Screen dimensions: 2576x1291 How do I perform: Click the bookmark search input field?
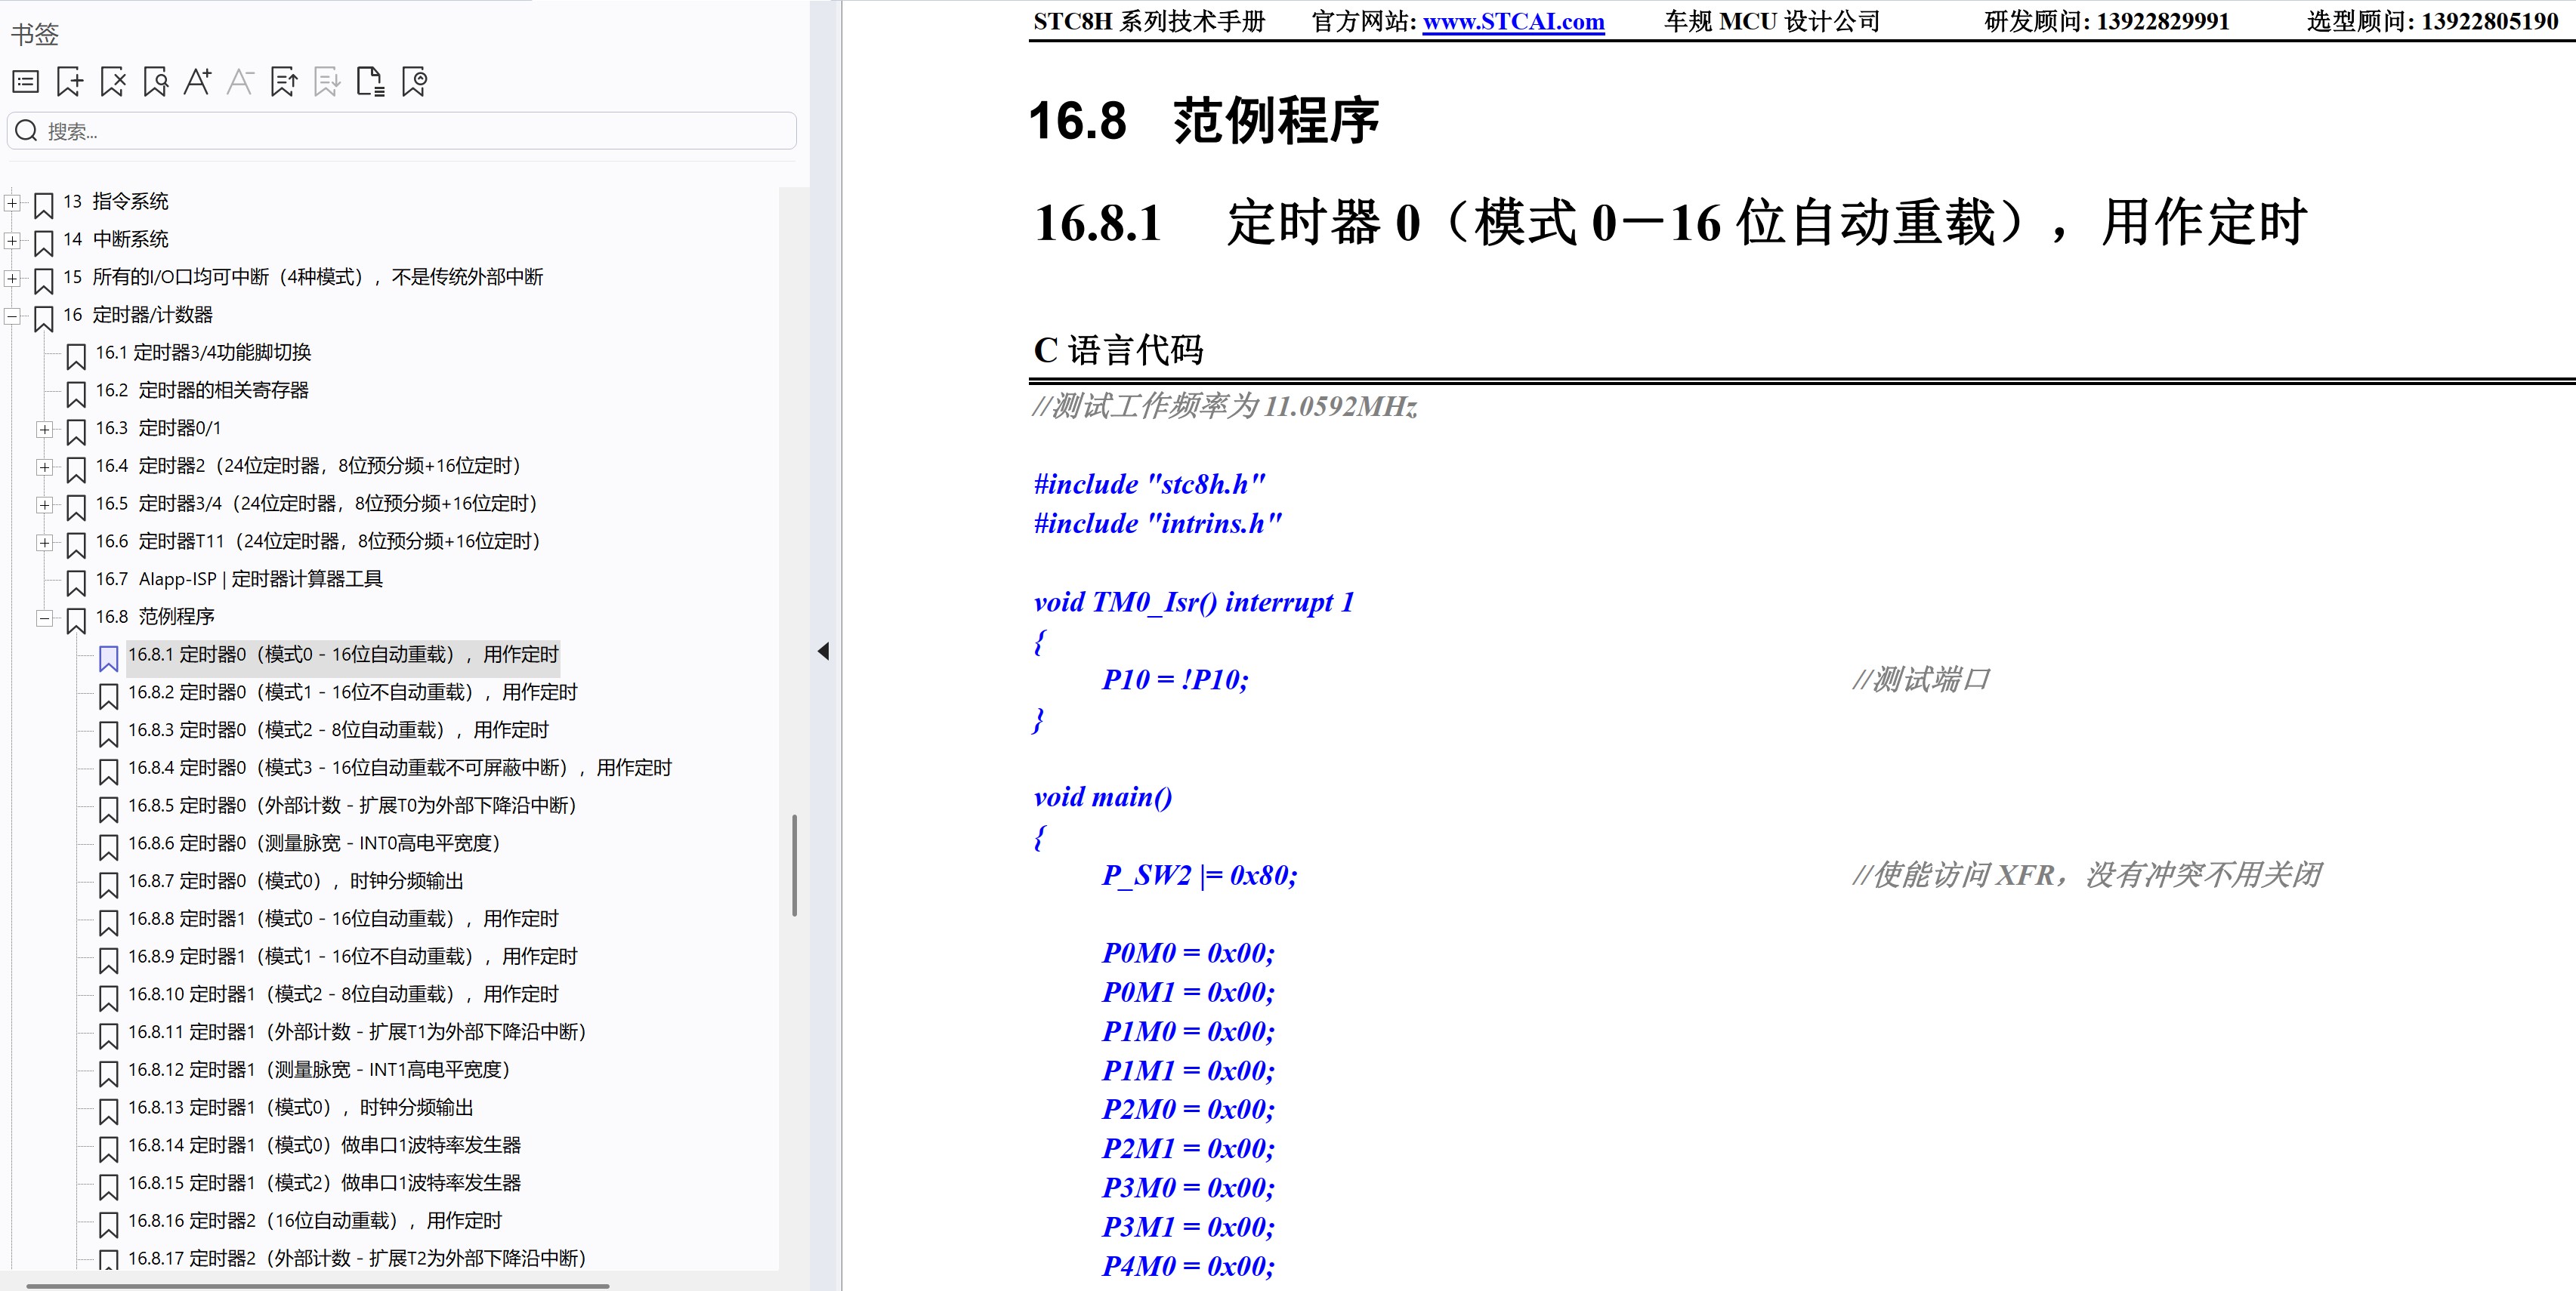(x=402, y=131)
